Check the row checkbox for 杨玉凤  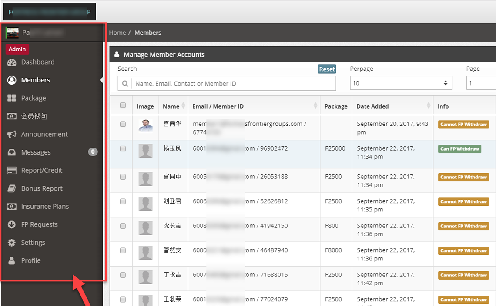[x=123, y=149]
